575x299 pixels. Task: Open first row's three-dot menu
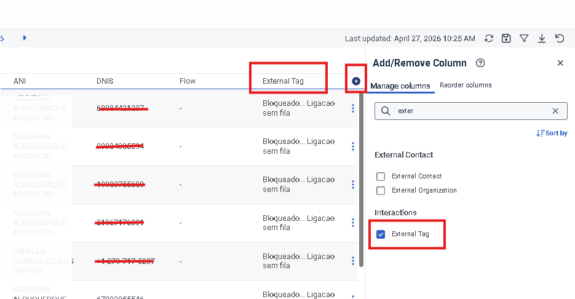(x=353, y=108)
